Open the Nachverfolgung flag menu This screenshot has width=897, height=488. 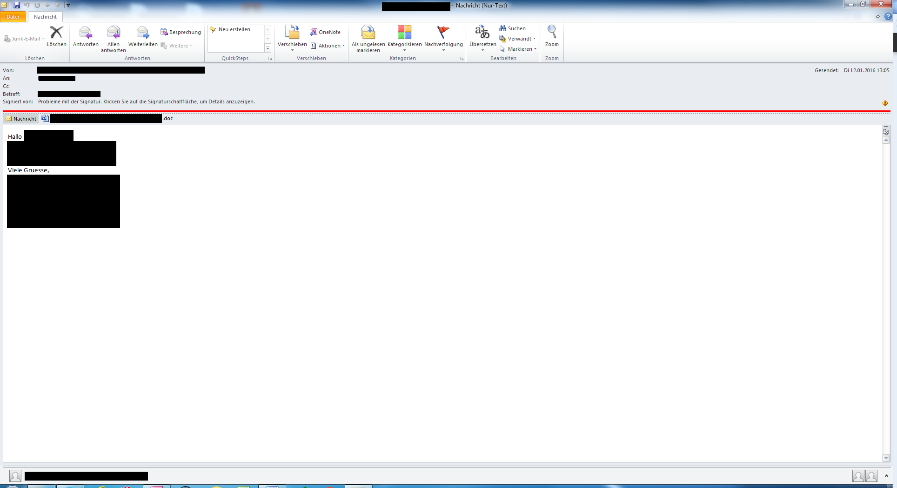point(443,38)
